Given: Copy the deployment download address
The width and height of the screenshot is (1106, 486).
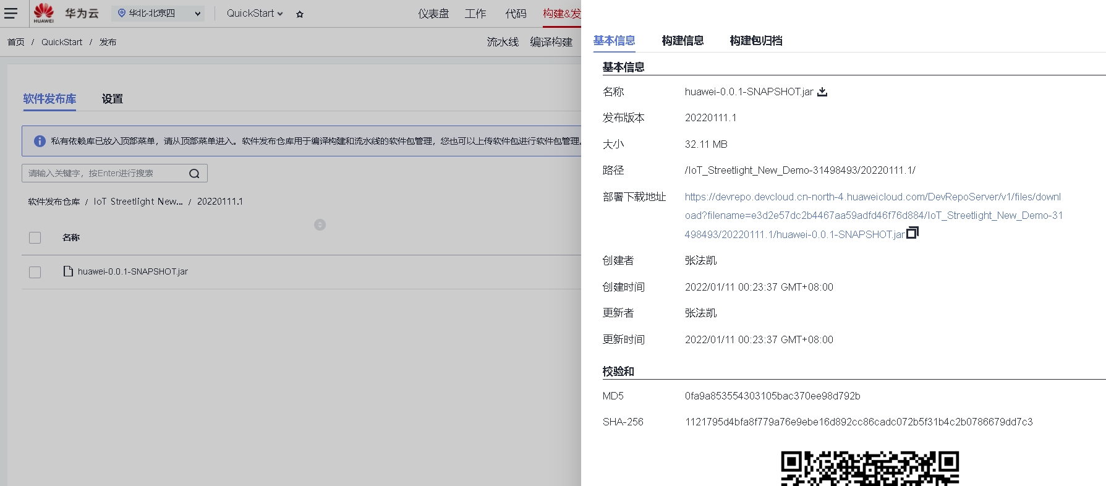Looking at the screenshot, I should click(x=912, y=232).
